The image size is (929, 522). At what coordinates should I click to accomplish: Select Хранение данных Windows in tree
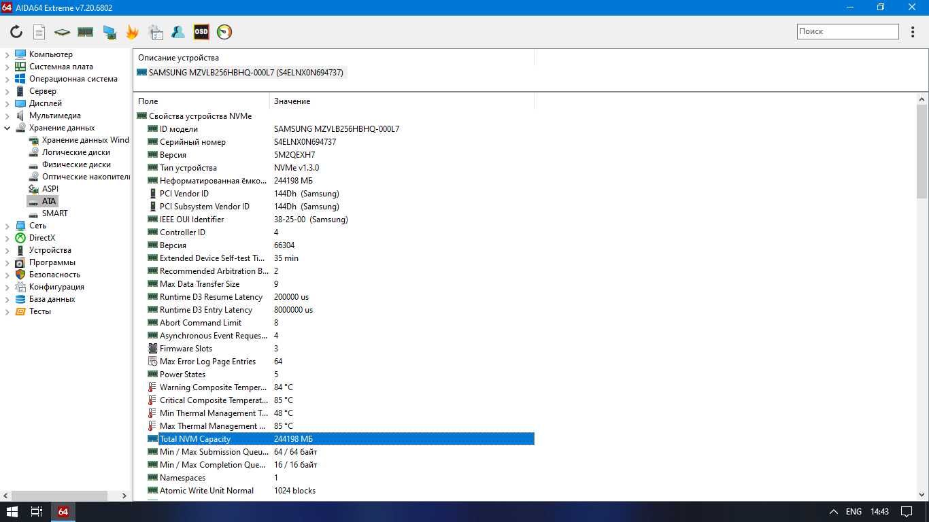point(85,140)
